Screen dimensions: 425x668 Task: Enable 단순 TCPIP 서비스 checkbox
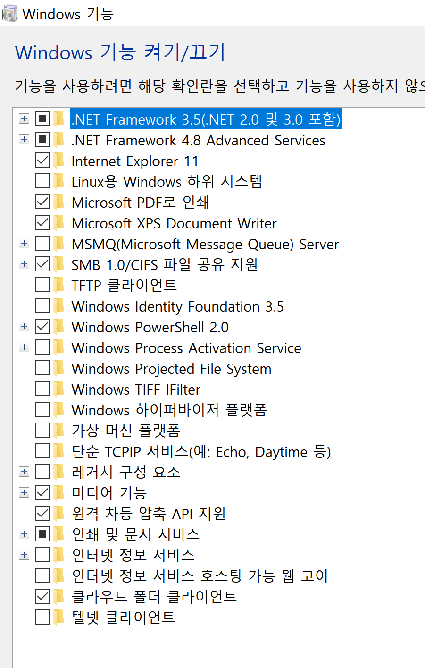point(42,451)
